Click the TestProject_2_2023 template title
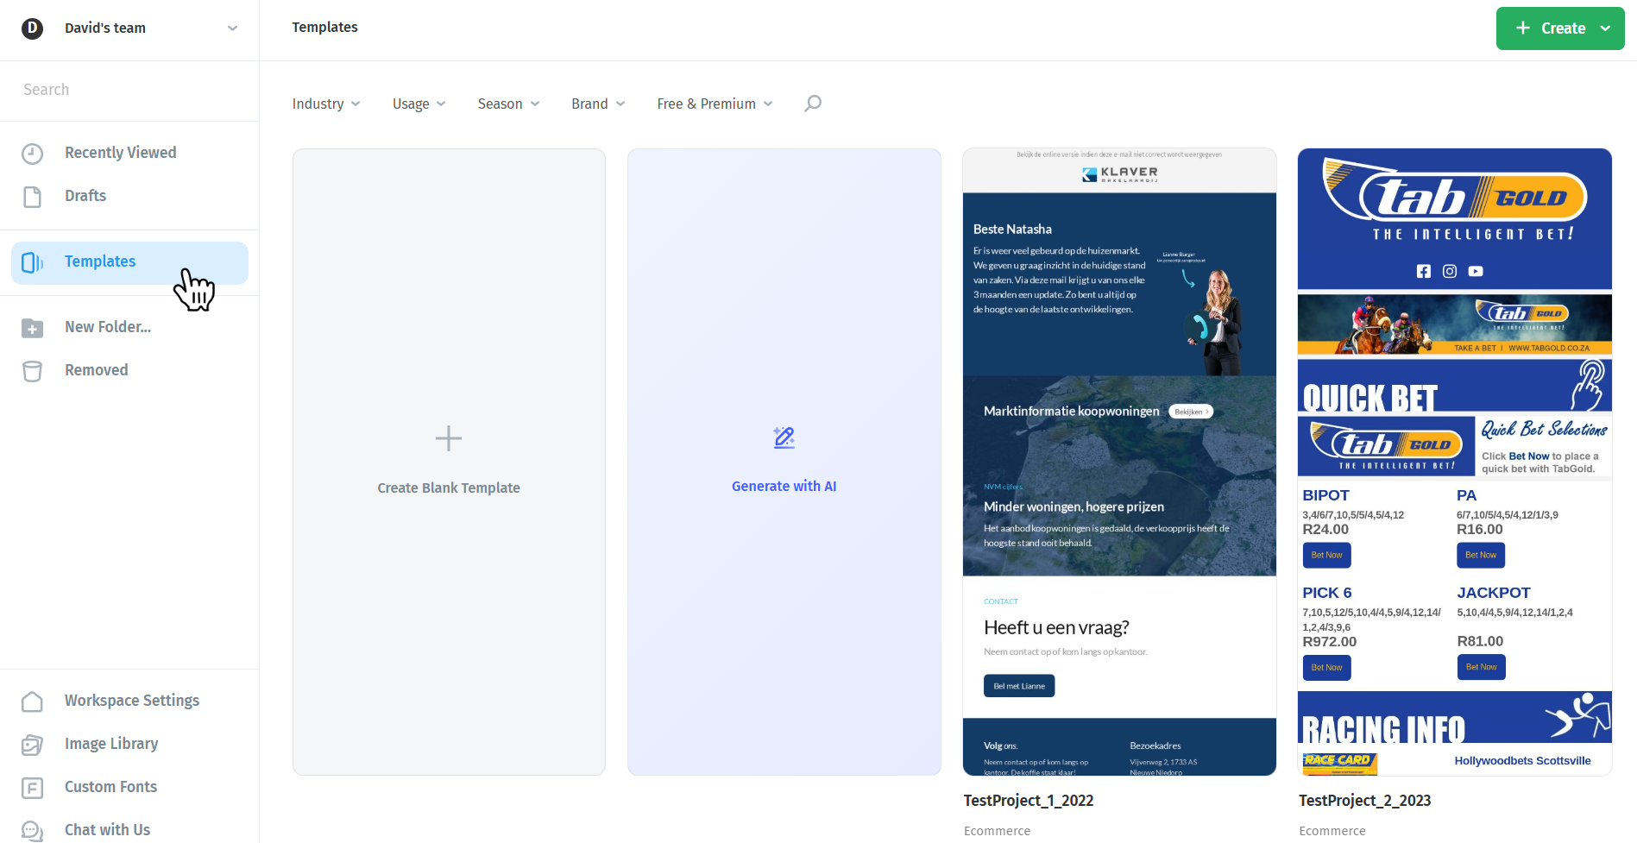This screenshot has width=1637, height=843. click(x=1365, y=801)
